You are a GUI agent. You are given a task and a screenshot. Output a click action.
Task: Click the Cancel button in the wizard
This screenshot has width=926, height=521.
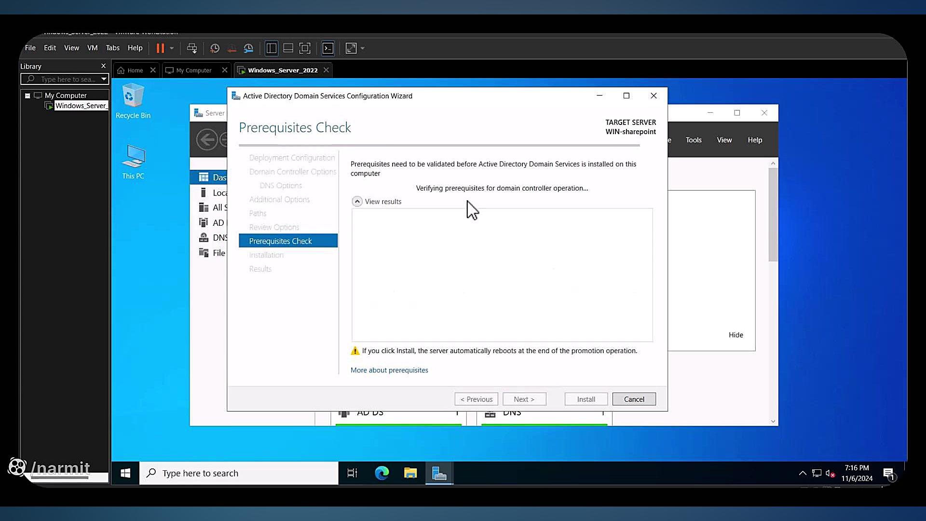click(634, 399)
